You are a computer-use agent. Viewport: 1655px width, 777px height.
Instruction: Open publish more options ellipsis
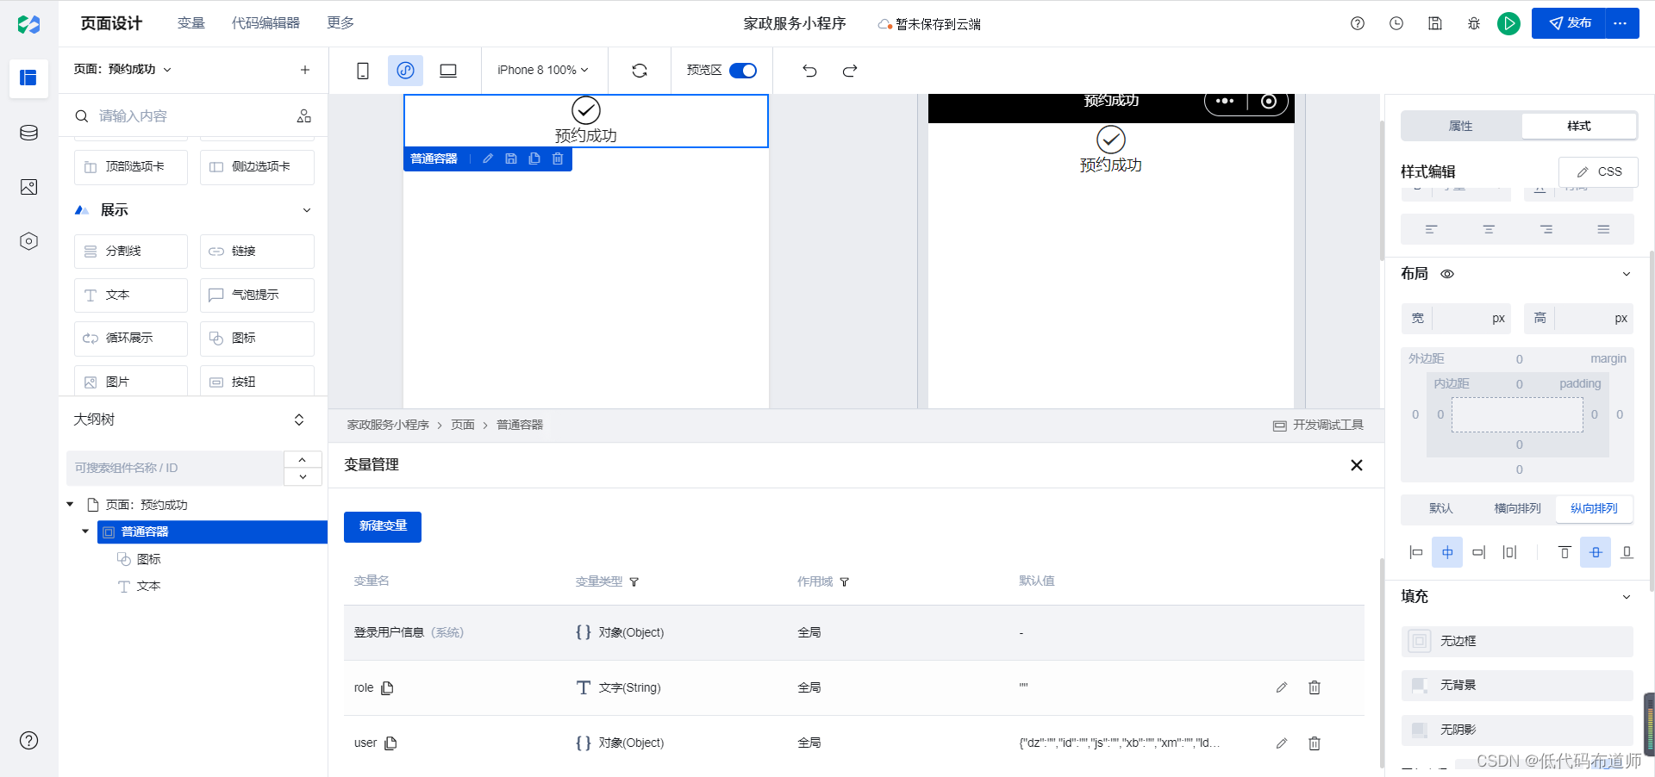coord(1621,23)
